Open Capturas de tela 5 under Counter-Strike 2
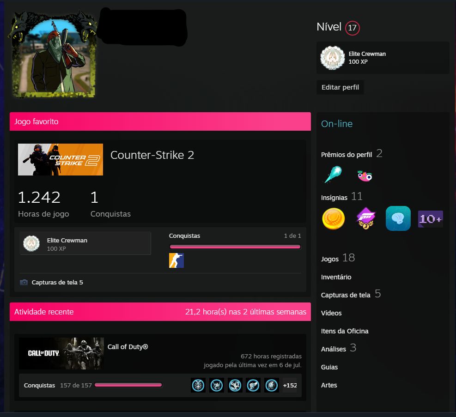456x417 pixels. [x=57, y=282]
